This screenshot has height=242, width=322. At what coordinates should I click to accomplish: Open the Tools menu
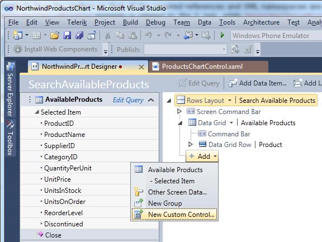[227, 22]
